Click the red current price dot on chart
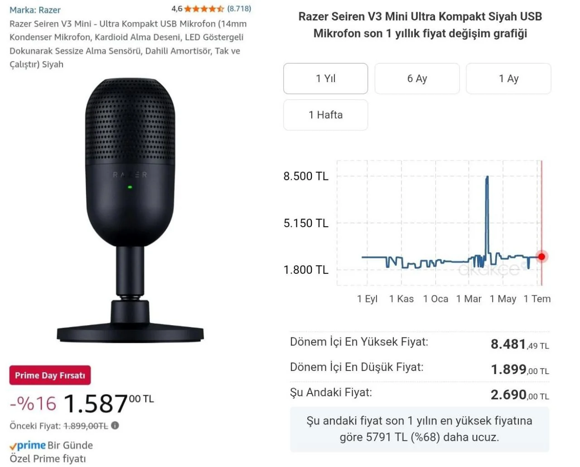The image size is (580, 467). [541, 257]
